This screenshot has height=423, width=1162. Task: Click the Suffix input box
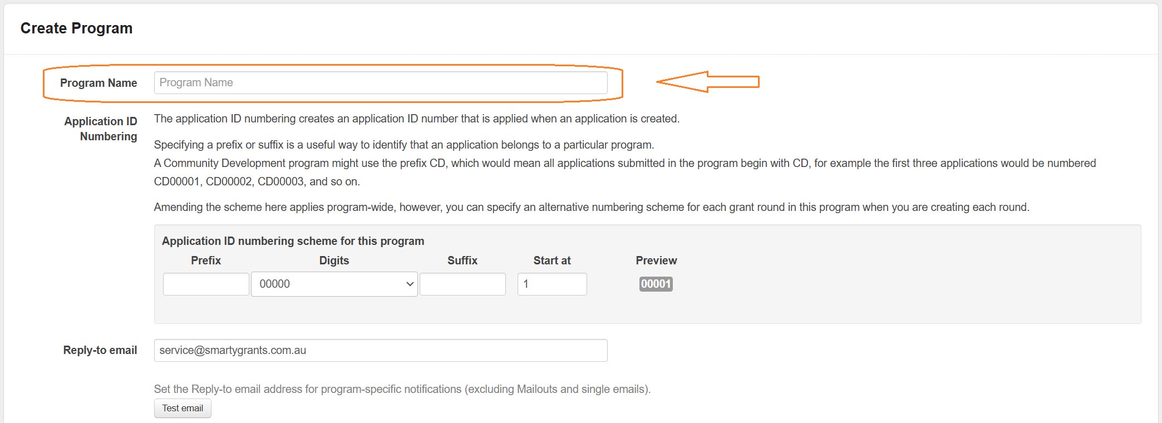[462, 284]
